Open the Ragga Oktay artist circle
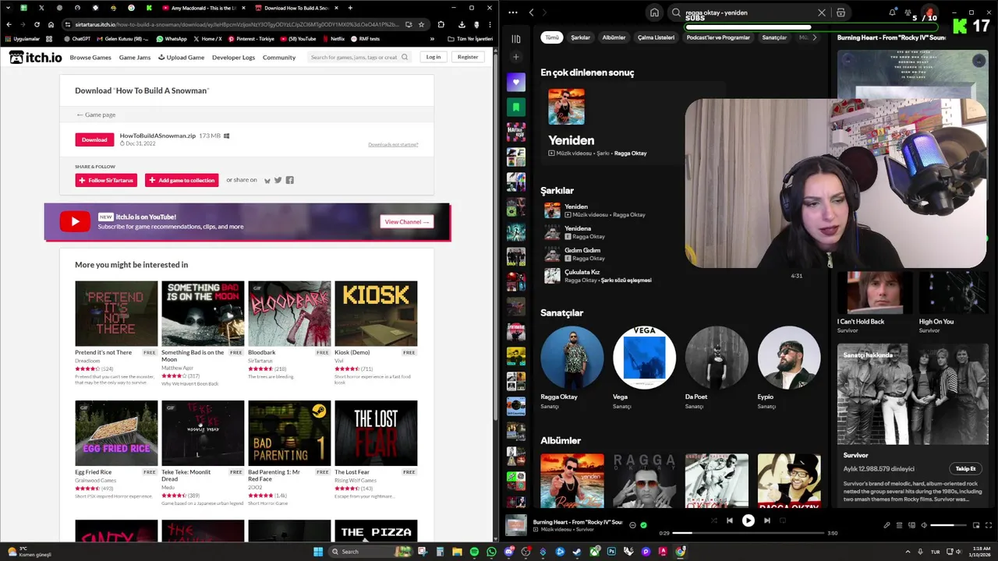 click(572, 357)
